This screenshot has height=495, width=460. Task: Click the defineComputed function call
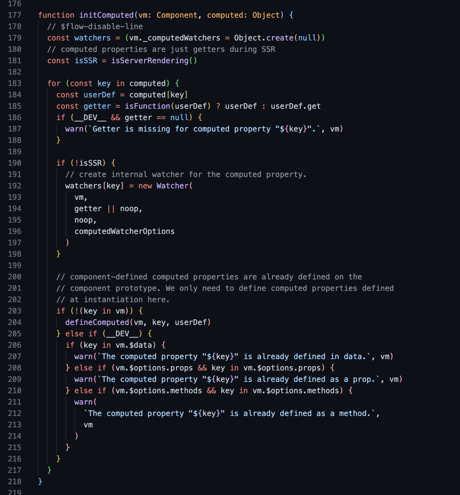click(97, 322)
